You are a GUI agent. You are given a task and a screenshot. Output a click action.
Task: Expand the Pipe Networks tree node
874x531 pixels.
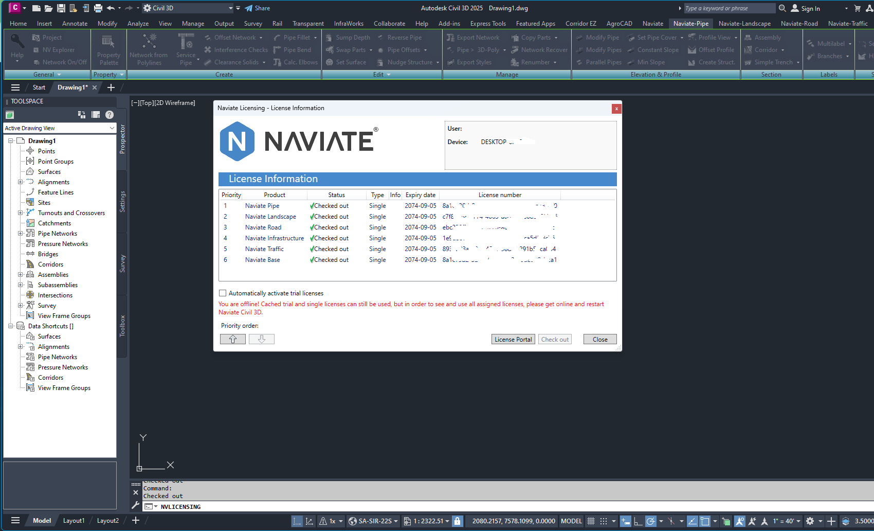pyautogui.click(x=21, y=234)
